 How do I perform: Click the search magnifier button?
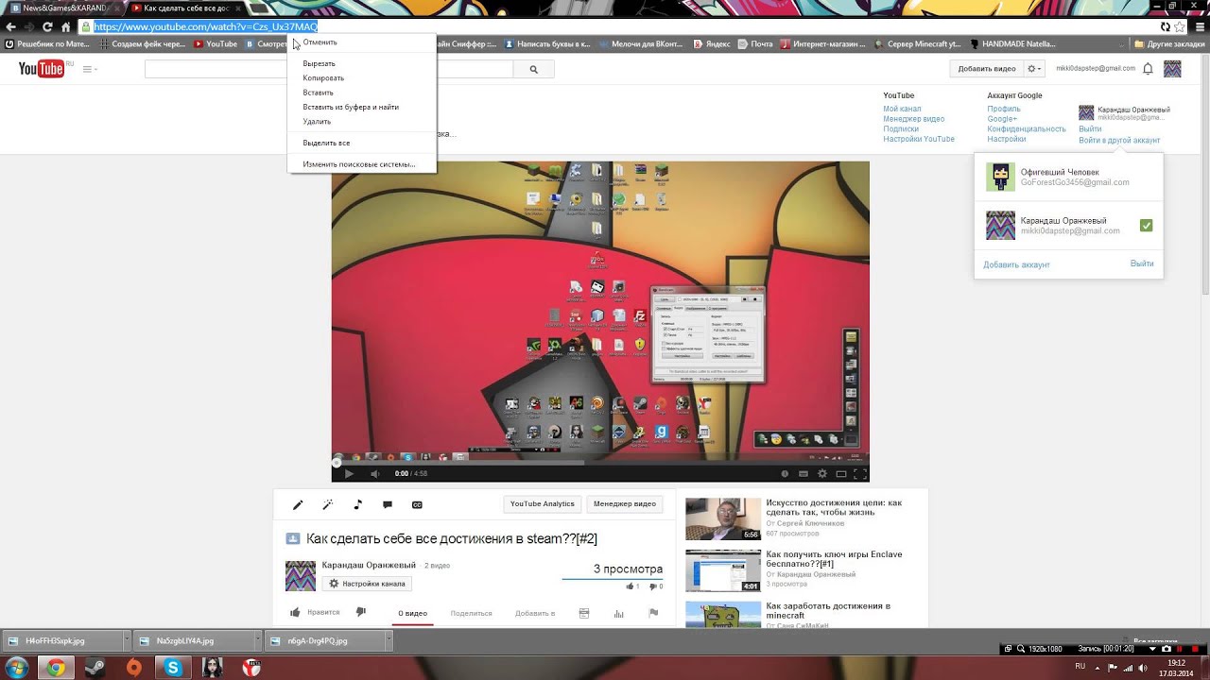pos(533,69)
